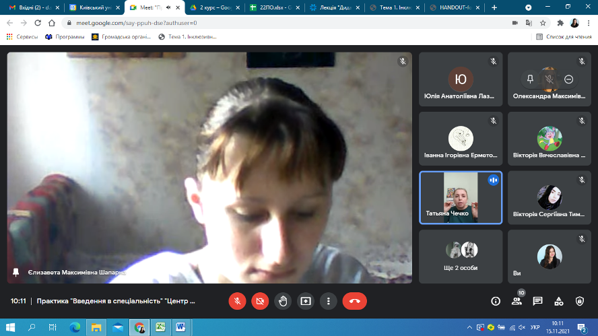Switch to HANDOUT tab
598x336 pixels.
pyautogui.click(x=455, y=7)
